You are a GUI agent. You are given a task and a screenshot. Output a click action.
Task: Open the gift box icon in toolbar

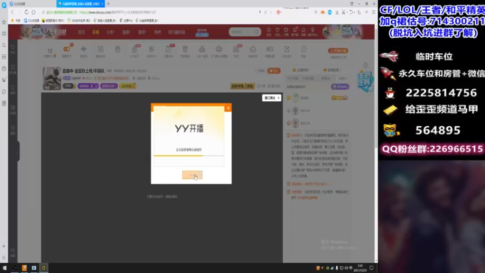118,50
